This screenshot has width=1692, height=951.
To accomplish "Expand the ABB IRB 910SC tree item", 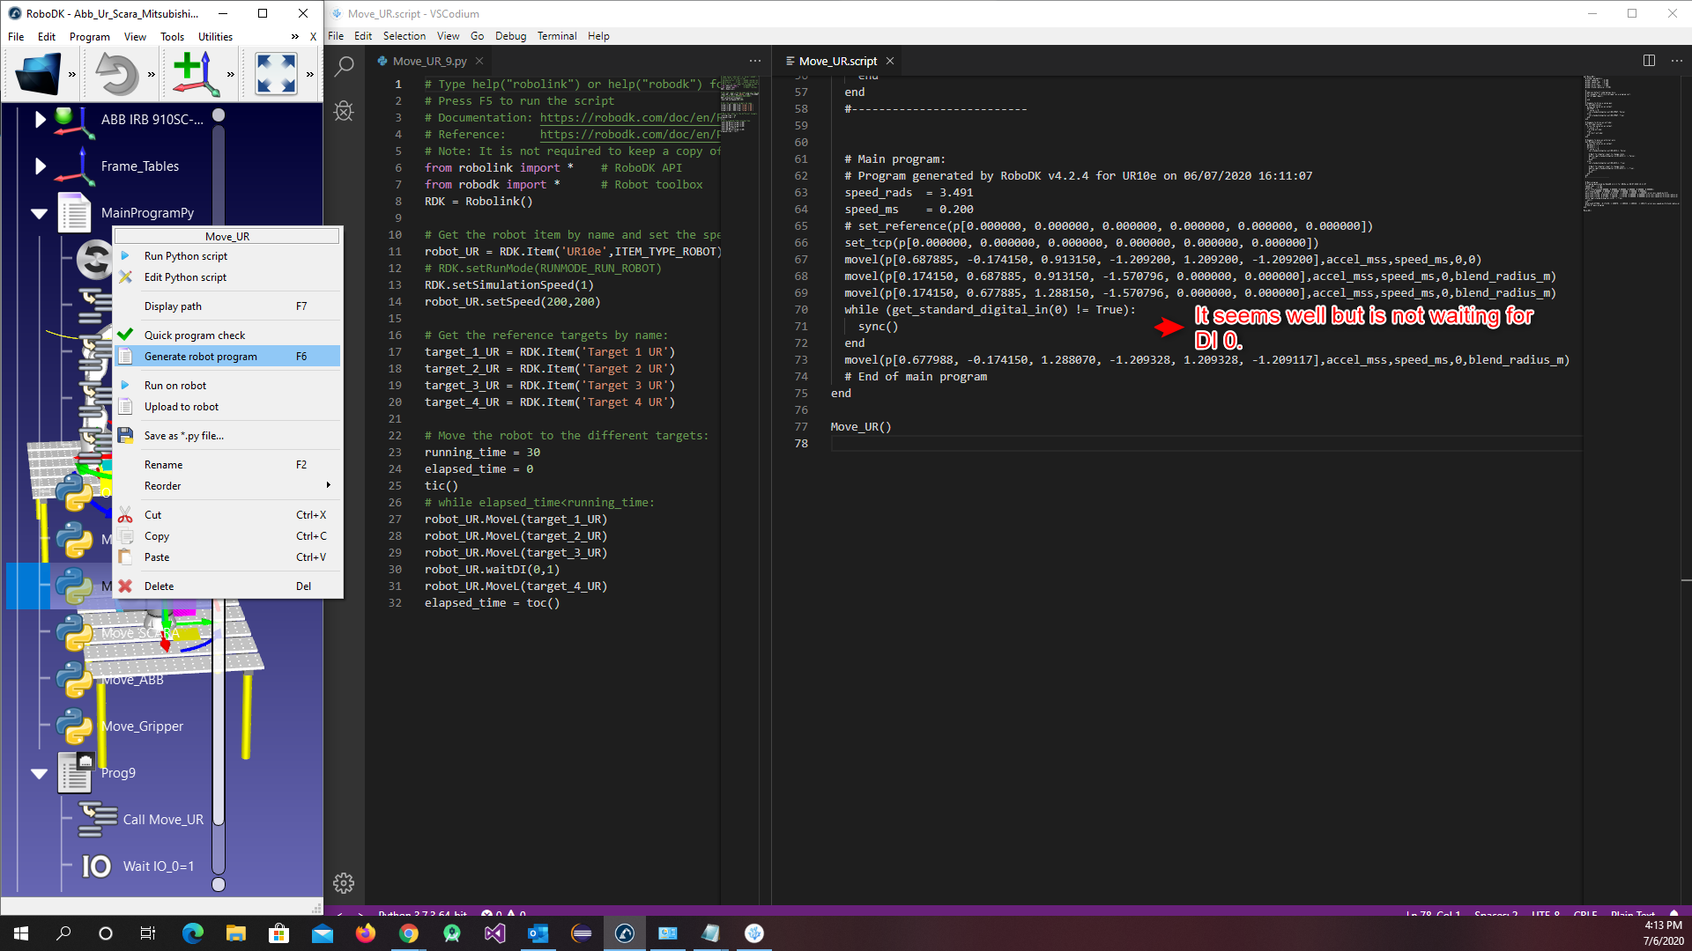I will point(40,120).
